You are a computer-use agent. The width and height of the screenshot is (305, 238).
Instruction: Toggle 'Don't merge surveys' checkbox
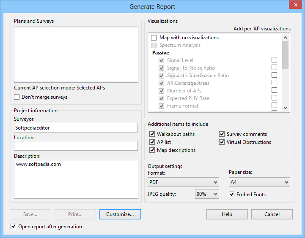click(17, 97)
